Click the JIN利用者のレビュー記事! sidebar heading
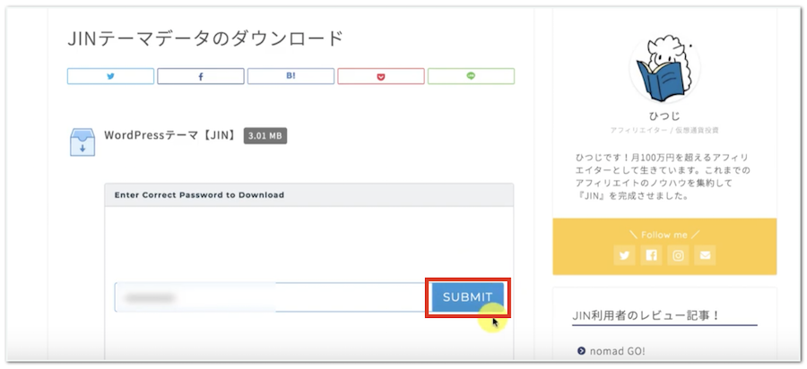Viewport: 807px width, 369px height. pyautogui.click(x=660, y=314)
